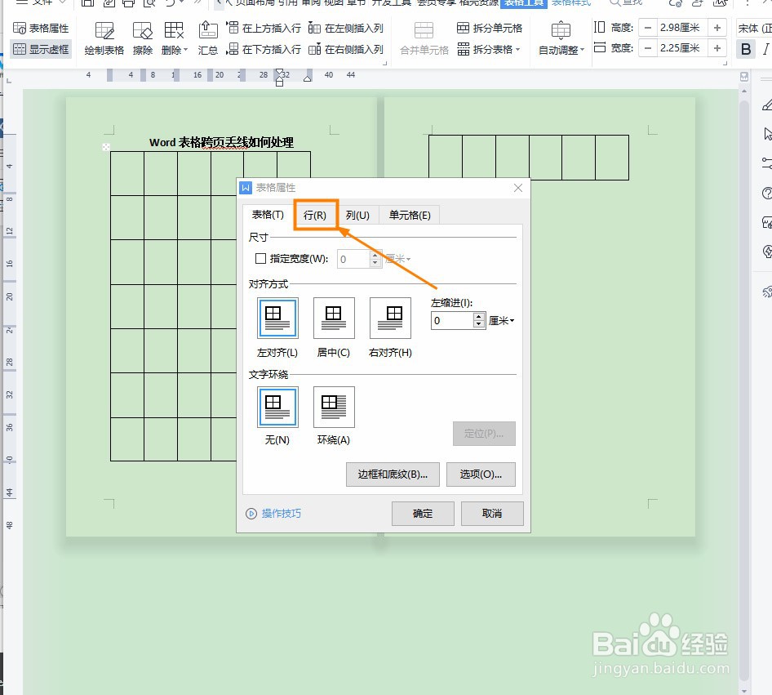
Task: Click the 宽度 value field 2.25厘米
Action: (682, 48)
